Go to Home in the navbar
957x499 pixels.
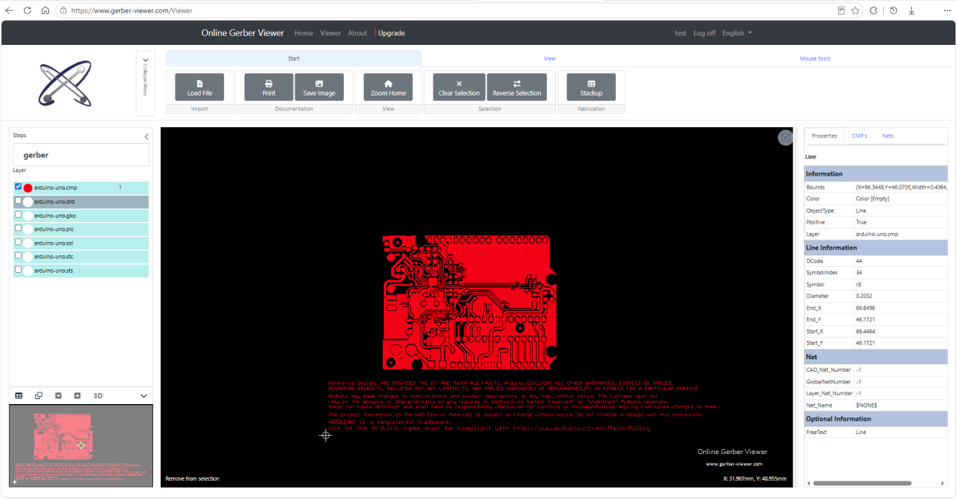[304, 33]
